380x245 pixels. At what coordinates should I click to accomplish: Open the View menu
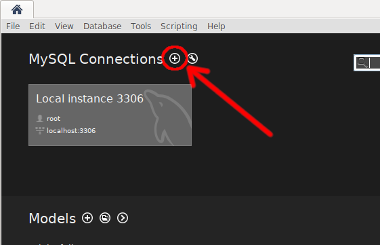point(64,26)
